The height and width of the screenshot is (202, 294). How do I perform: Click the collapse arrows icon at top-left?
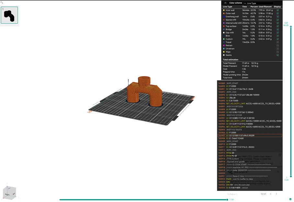click(x=2, y=3)
